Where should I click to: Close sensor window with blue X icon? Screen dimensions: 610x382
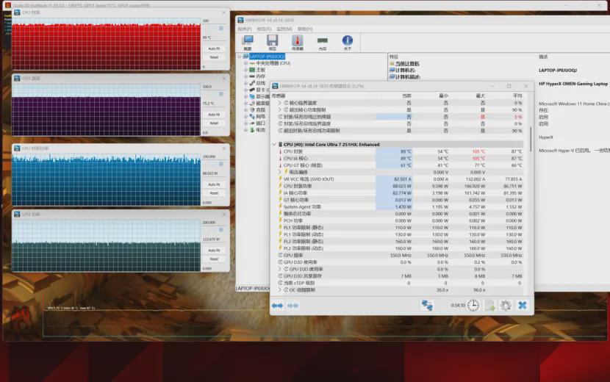pyautogui.click(x=522, y=306)
